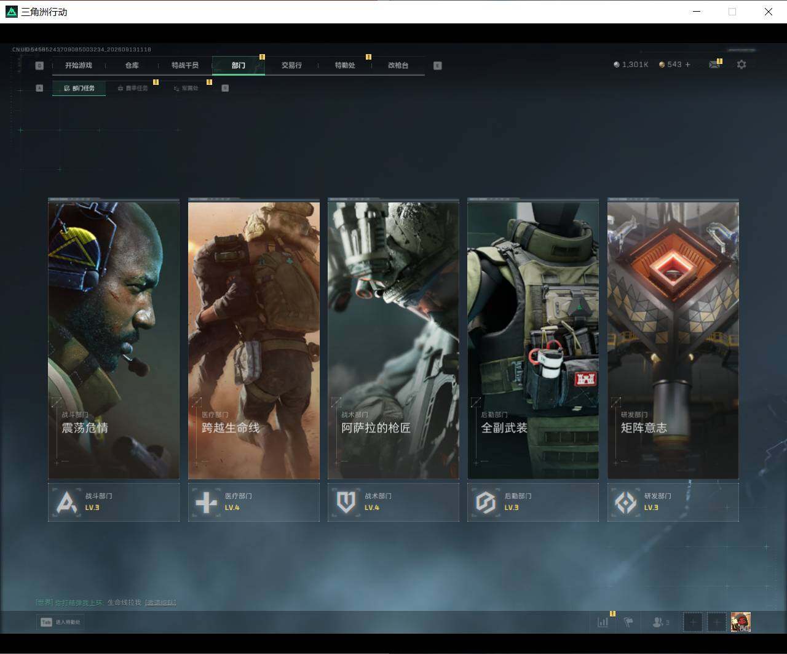Click the Delta Force logo in title bar

(x=11, y=12)
